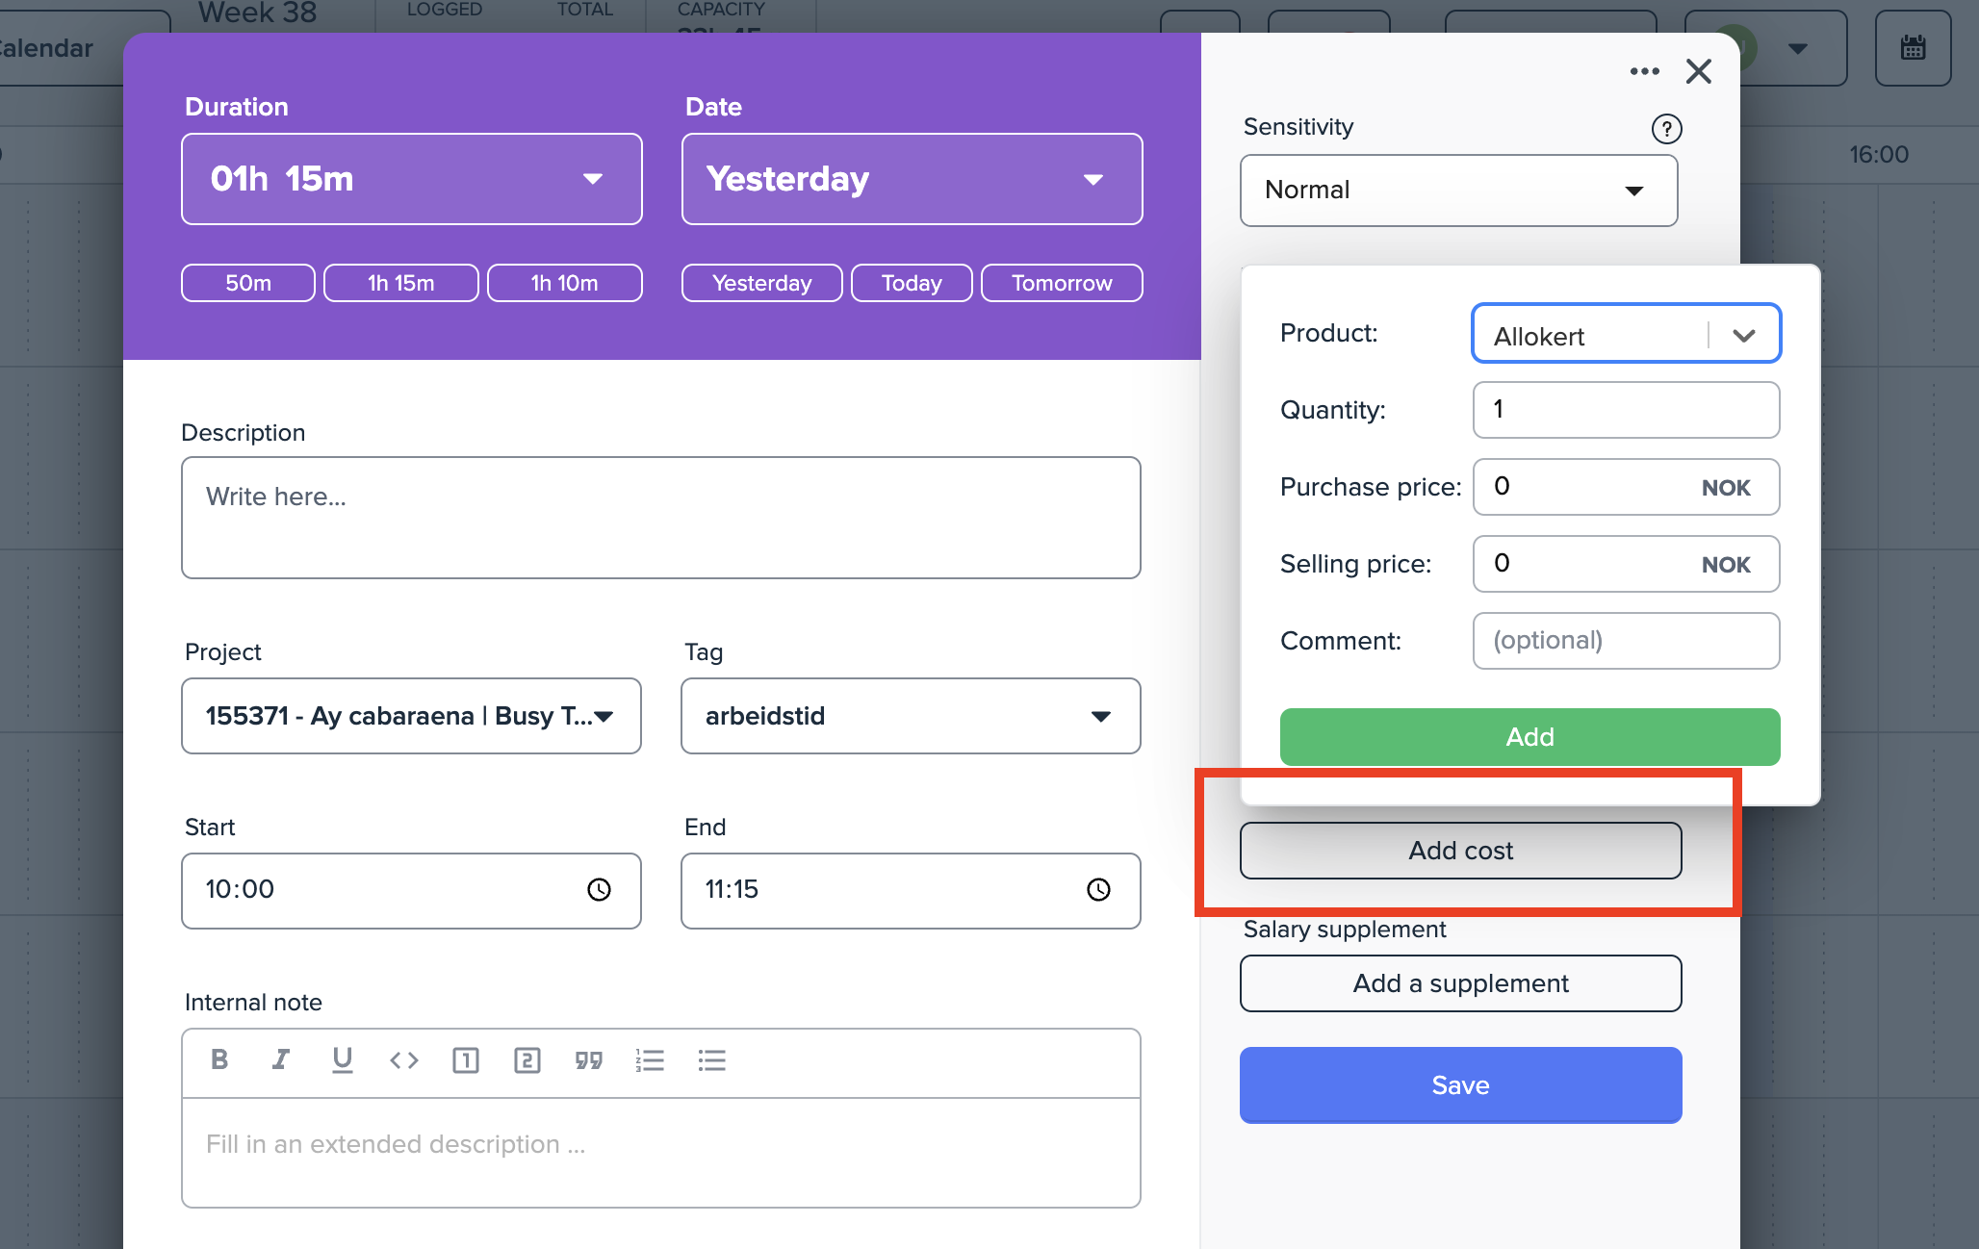This screenshot has width=1979, height=1249.
Task: Insert code block in Internal note
Action: tap(403, 1059)
